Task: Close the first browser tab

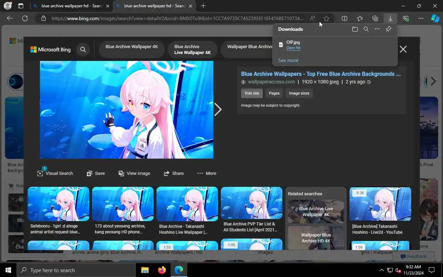Action: [x=108, y=6]
